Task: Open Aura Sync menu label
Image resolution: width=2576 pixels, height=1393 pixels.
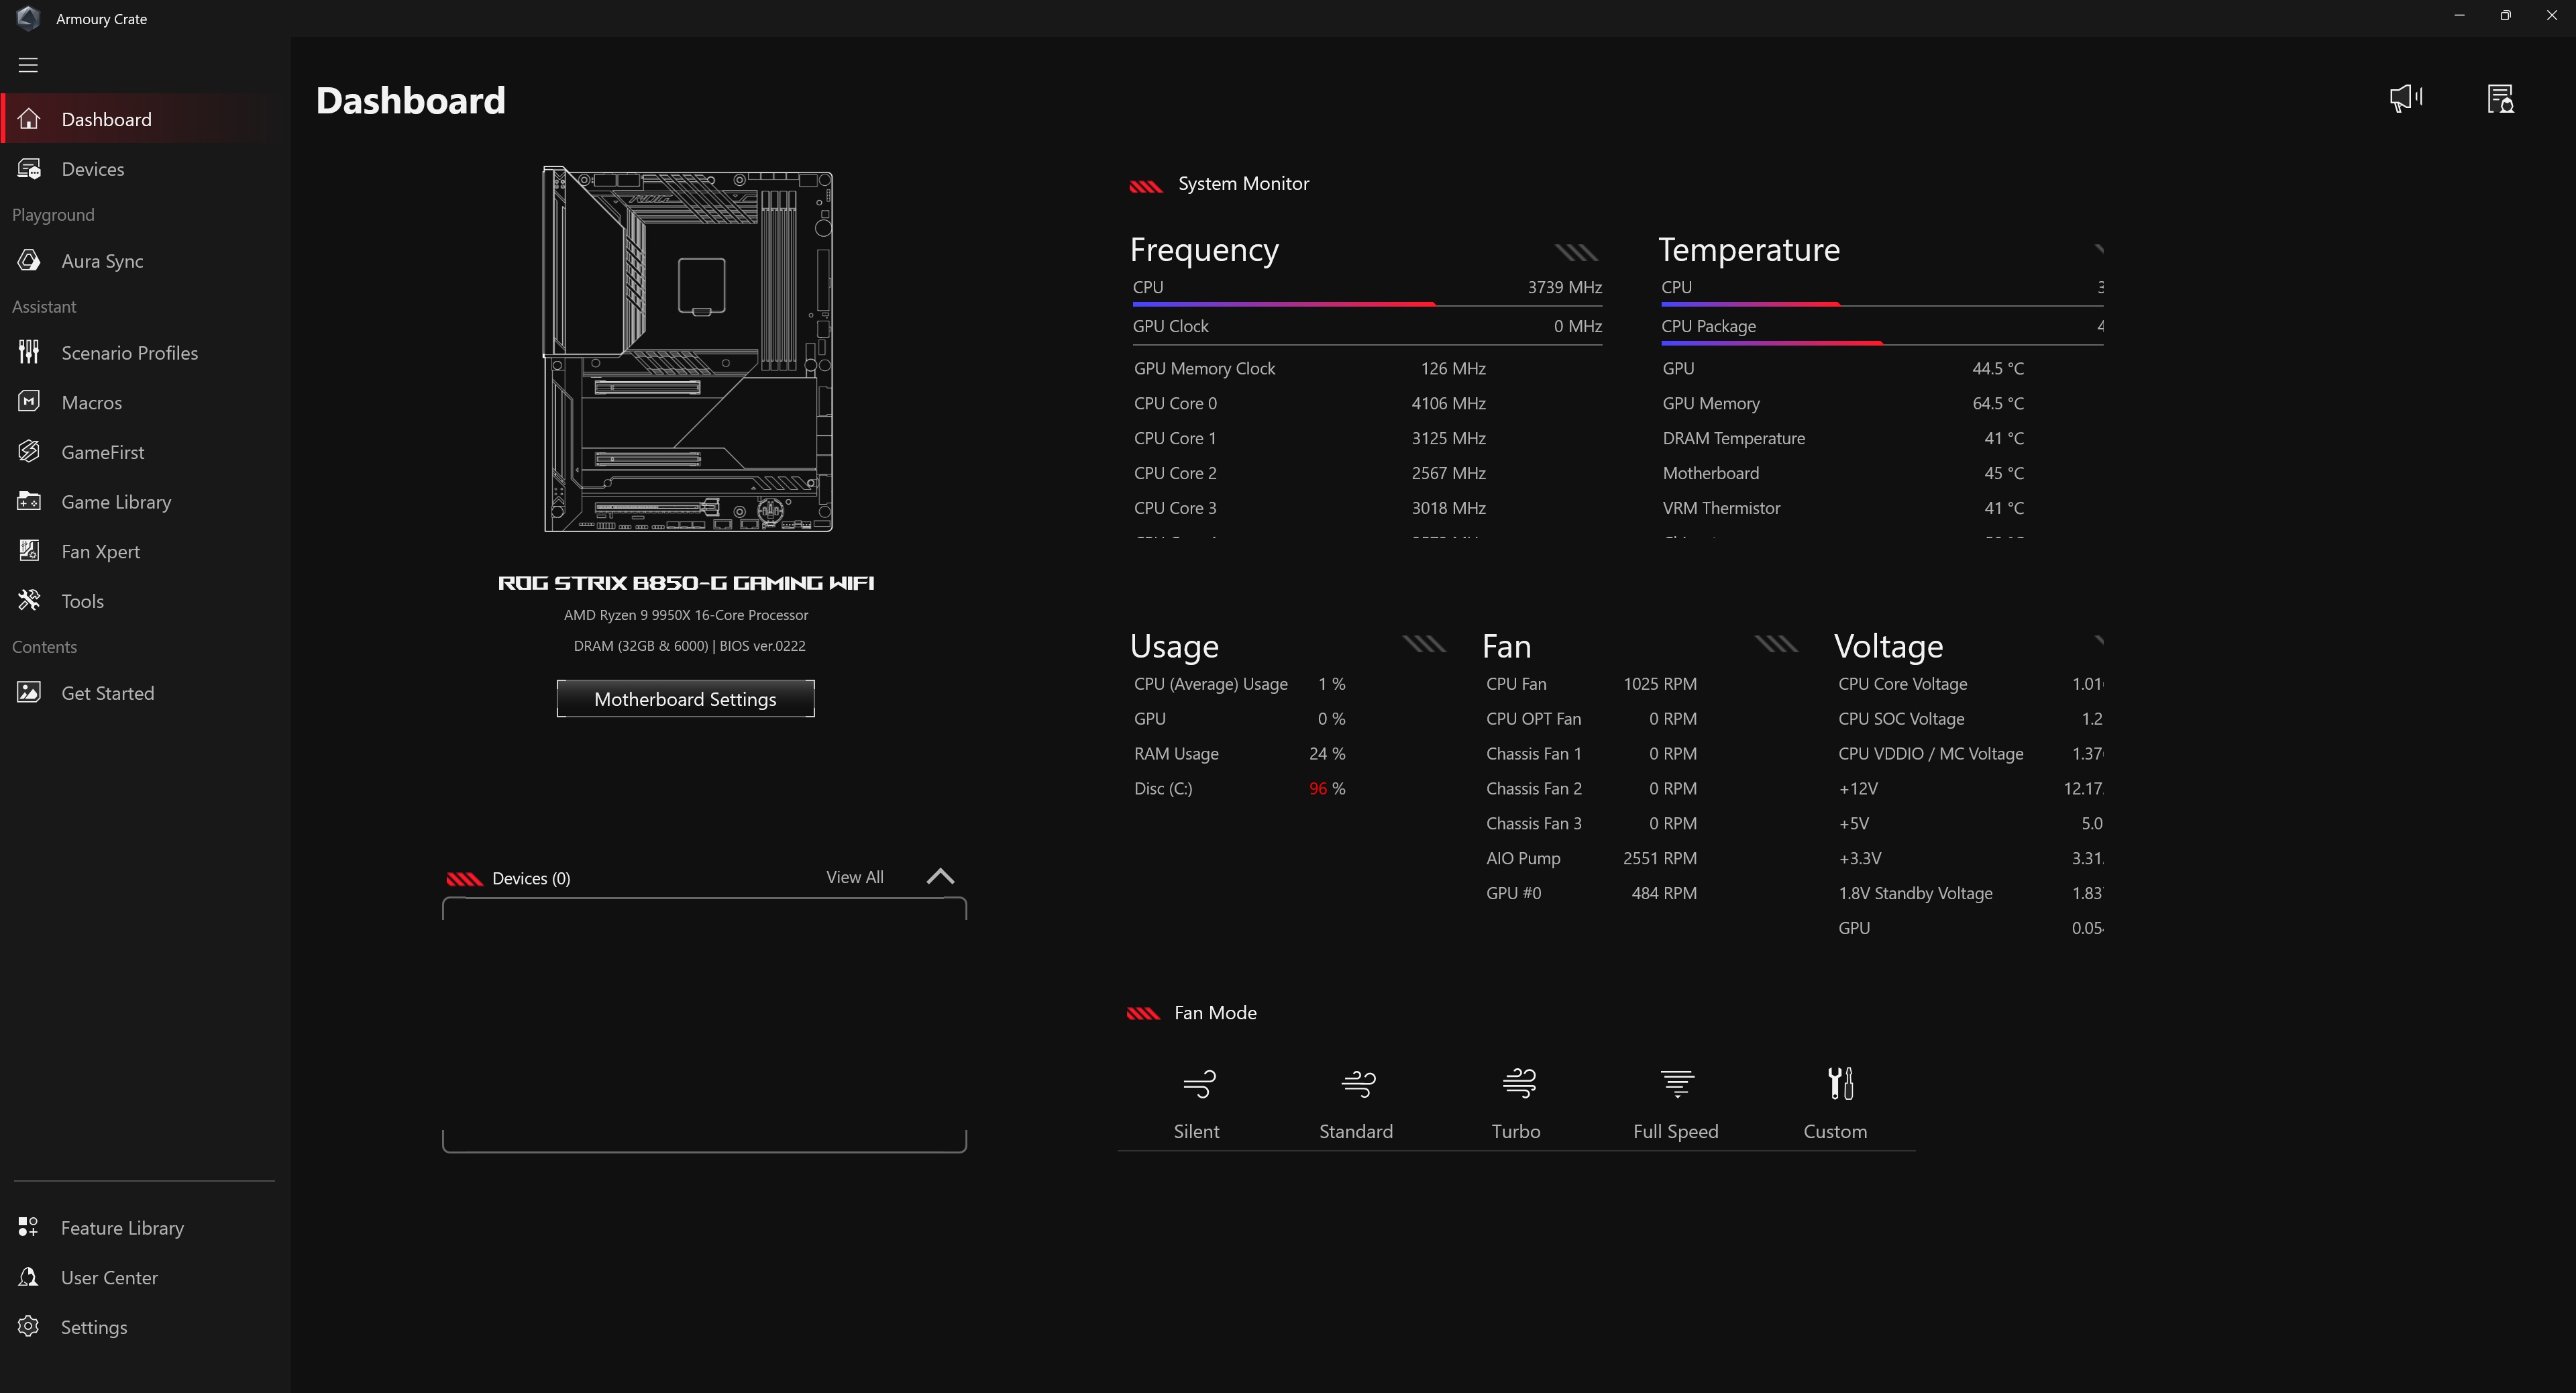Action: [102, 261]
